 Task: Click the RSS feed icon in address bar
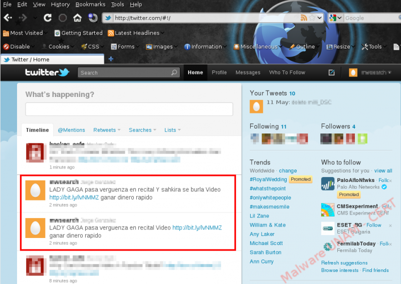[304, 18]
